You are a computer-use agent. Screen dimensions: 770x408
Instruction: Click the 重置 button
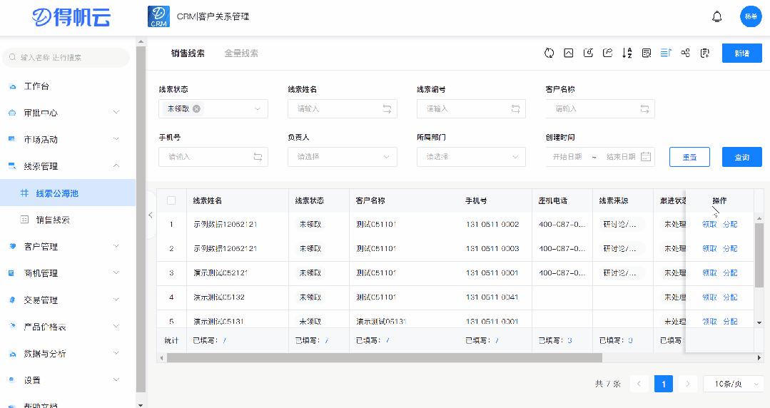(x=689, y=157)
